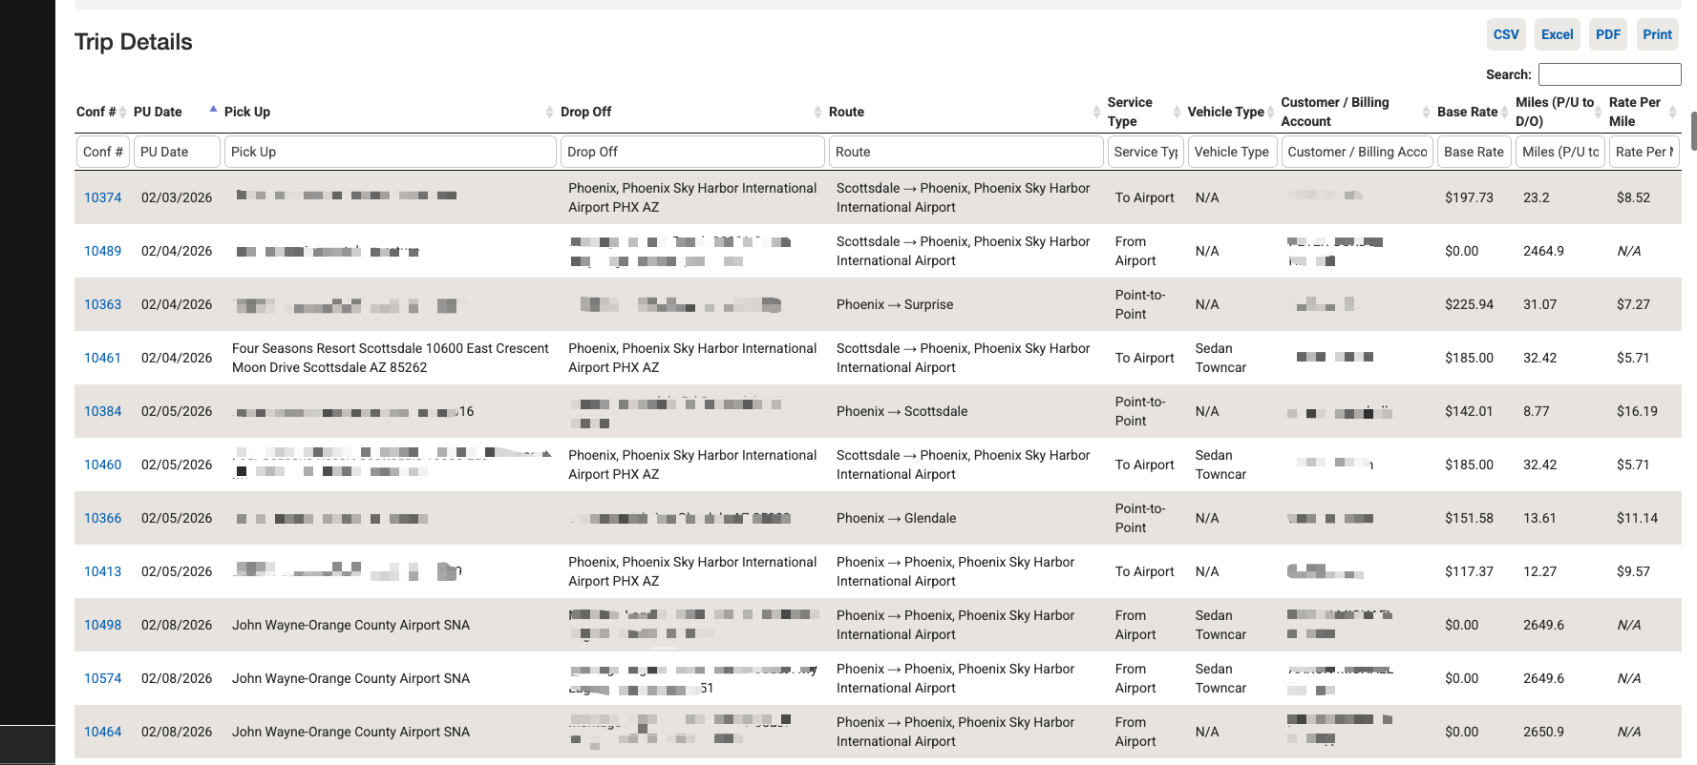
Task: Sort by Conf # column arrows
Action: (x=122, y=113)
